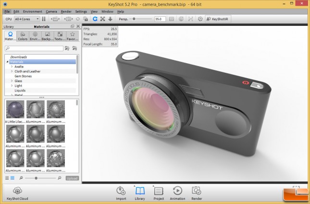Viewport: 310px width, 204px height.
Task: Open the Help menu
Action: pos(121,11)
